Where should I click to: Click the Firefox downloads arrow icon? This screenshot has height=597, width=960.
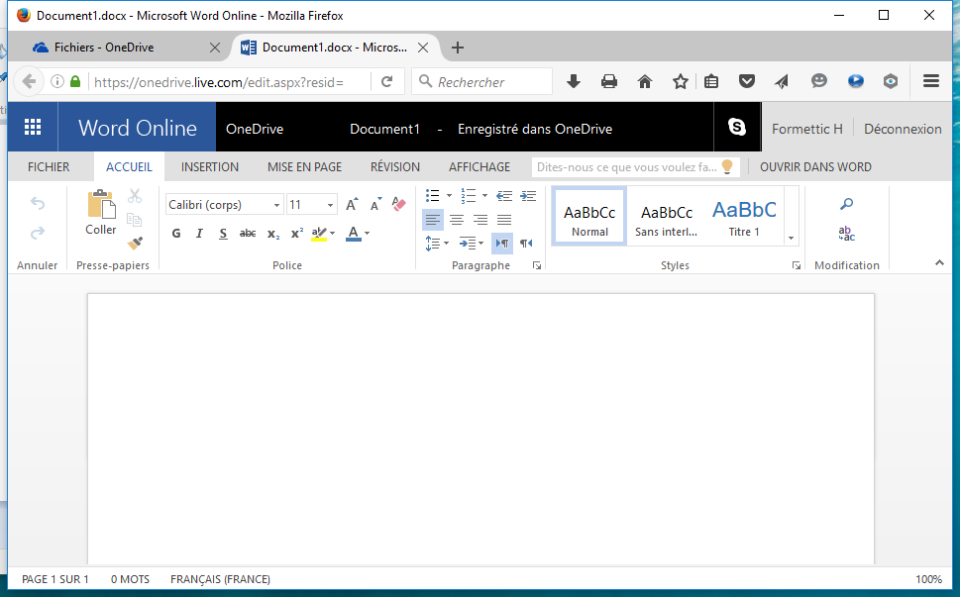tap(573, 81)
